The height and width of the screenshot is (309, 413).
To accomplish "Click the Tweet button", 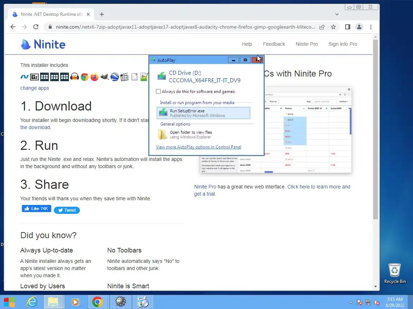I will (x=67, y=210).
